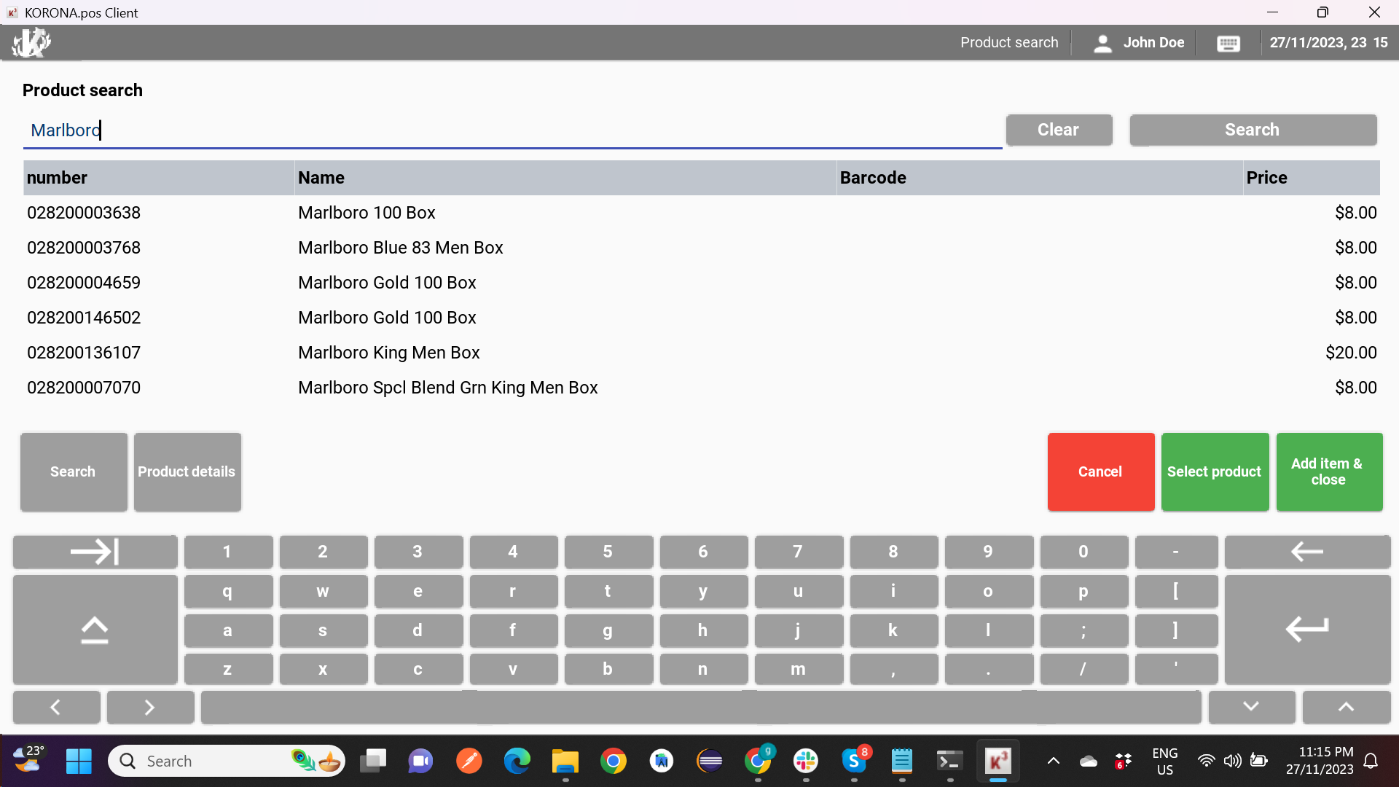Tap the left bracket key

(x=1176, y=591)
